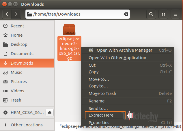This screenshot has width=183, height=131.
Task: Open the Trash sidebar entry
Action: click(x=16, y=100)
